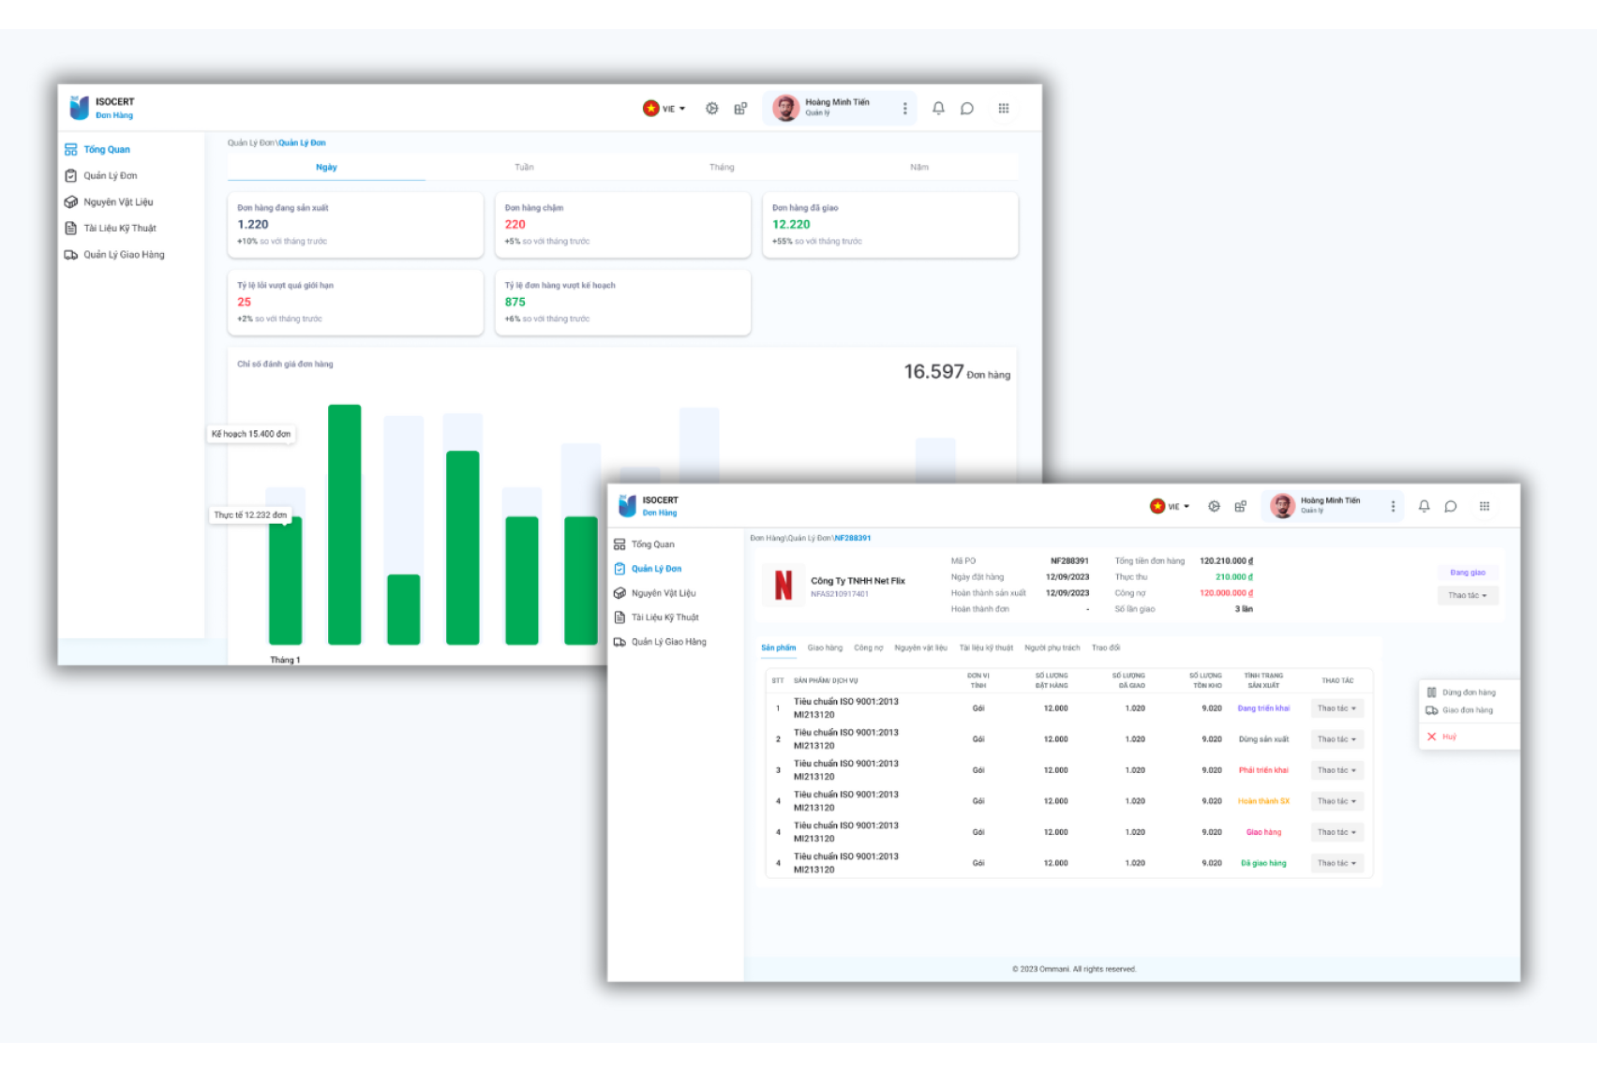1597x1072 pixels.
Task: Click the notification bell in the order detail window
Action: [x=1424, y=506]
